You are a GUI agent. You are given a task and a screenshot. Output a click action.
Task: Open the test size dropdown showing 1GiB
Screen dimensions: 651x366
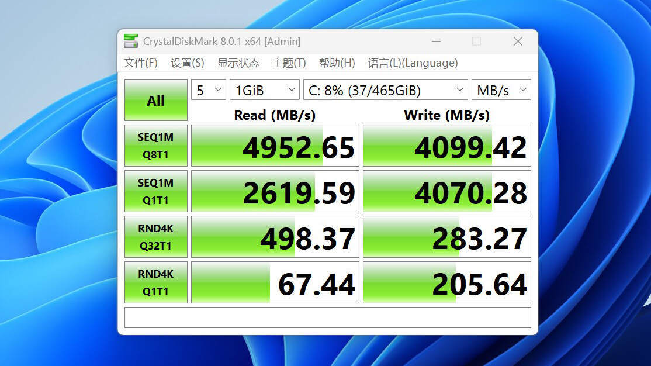tap(265, 89)
